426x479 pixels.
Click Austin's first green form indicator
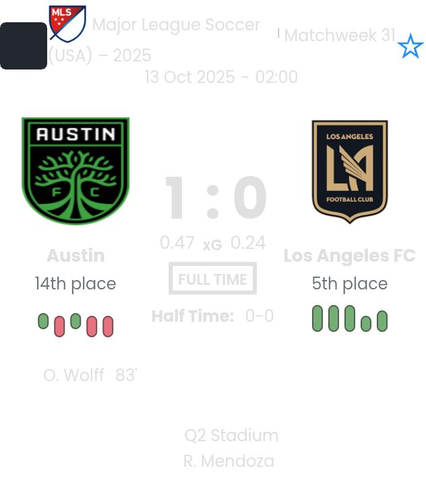(x=43, y=321)
